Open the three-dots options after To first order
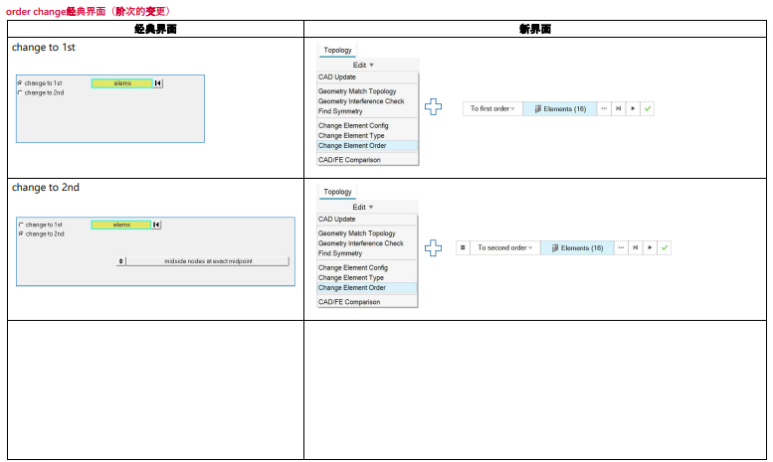 coord(604,108)
